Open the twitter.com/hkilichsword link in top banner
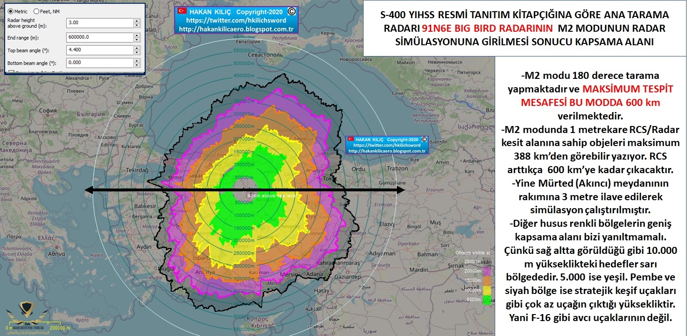 236,21
